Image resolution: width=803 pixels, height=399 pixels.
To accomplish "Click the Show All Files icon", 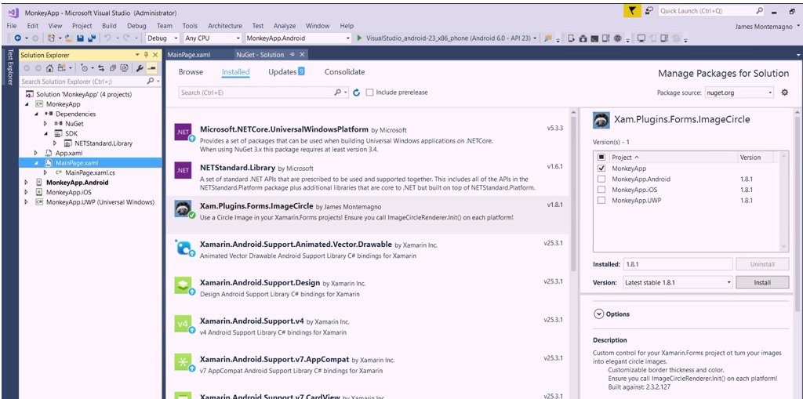I will [124, 68].
